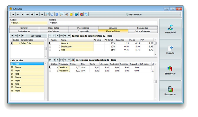
Task: Click down arrow of Tarifas grid scrollbar
Action: tap(155, 55)
